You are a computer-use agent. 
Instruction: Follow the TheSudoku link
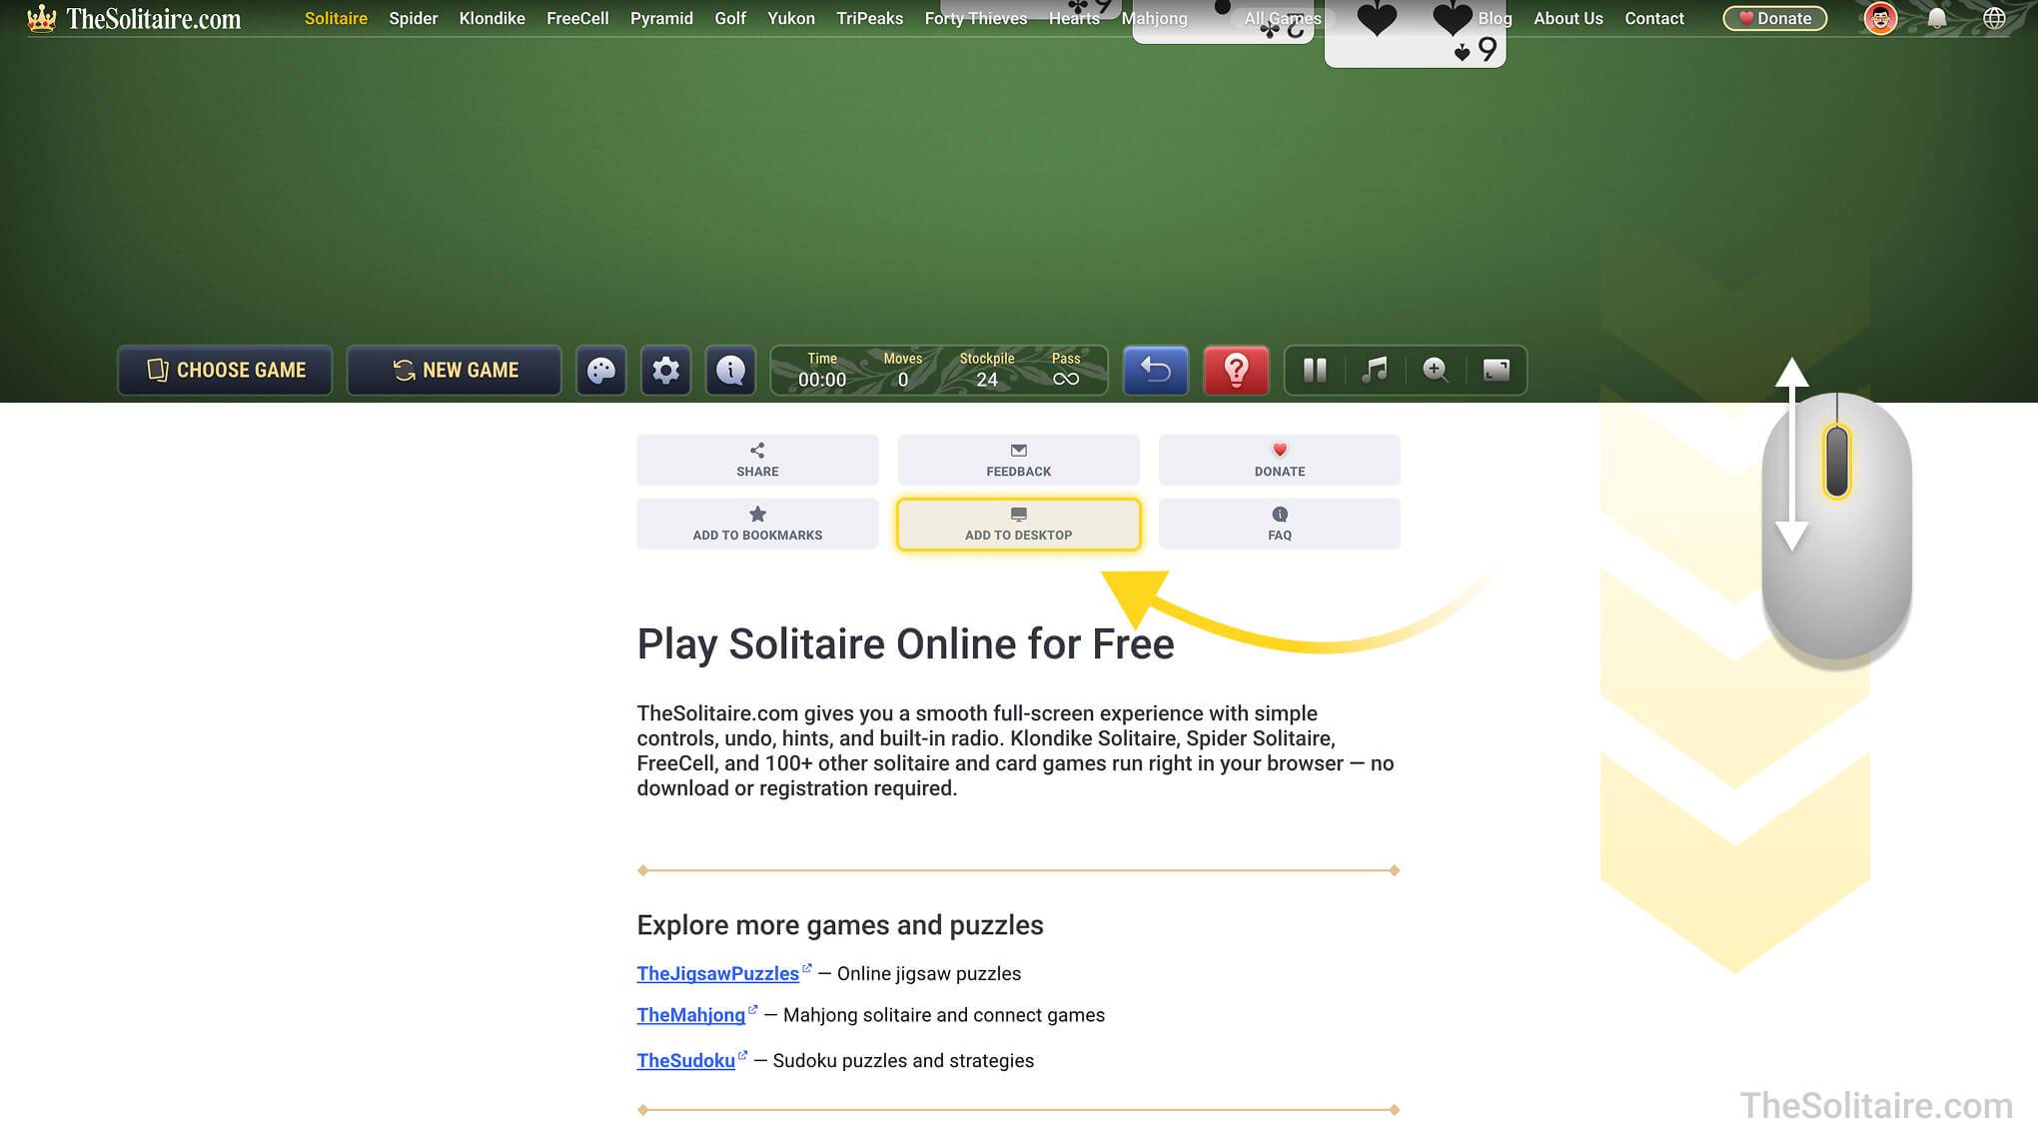686,1061
